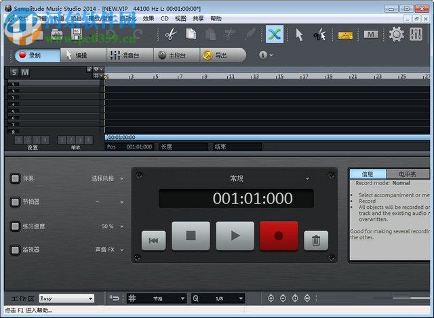The width and height of the screenshot is (434, 318).
Task: Click the rewind to start button
Action: click(x=154, y=240)
